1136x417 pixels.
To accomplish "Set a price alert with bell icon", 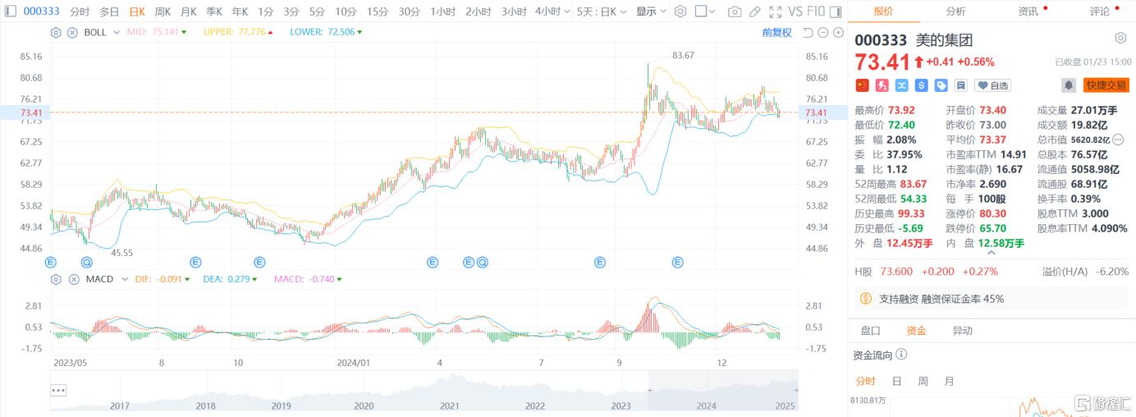I will click(x=1069, y=85).
